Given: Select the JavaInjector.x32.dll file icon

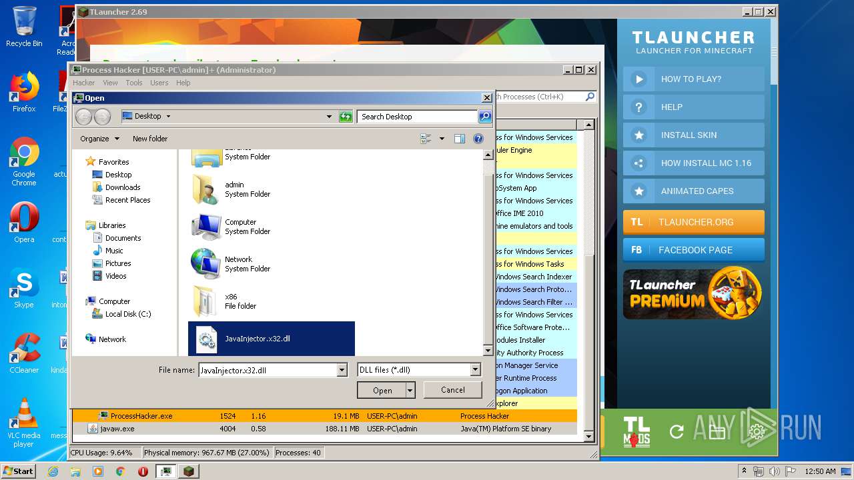Looking at the screenshot, I should 206,339.
